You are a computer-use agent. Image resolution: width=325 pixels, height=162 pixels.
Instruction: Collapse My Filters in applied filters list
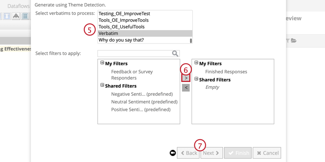click(196, 63)
